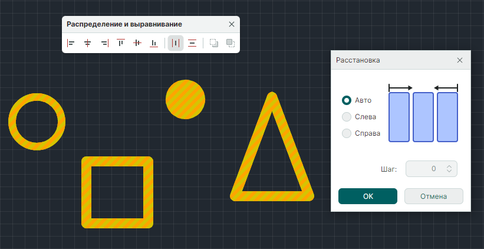This screenshot has height=249, width=484.
Task: Click the align right edges icon
Action: pos(104,43)
